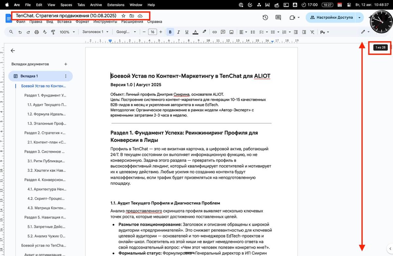Image resolution: width=393 pixels, height=256 pixels.
Task: Toggle italic formatting
Action: (x=178, y=32)
